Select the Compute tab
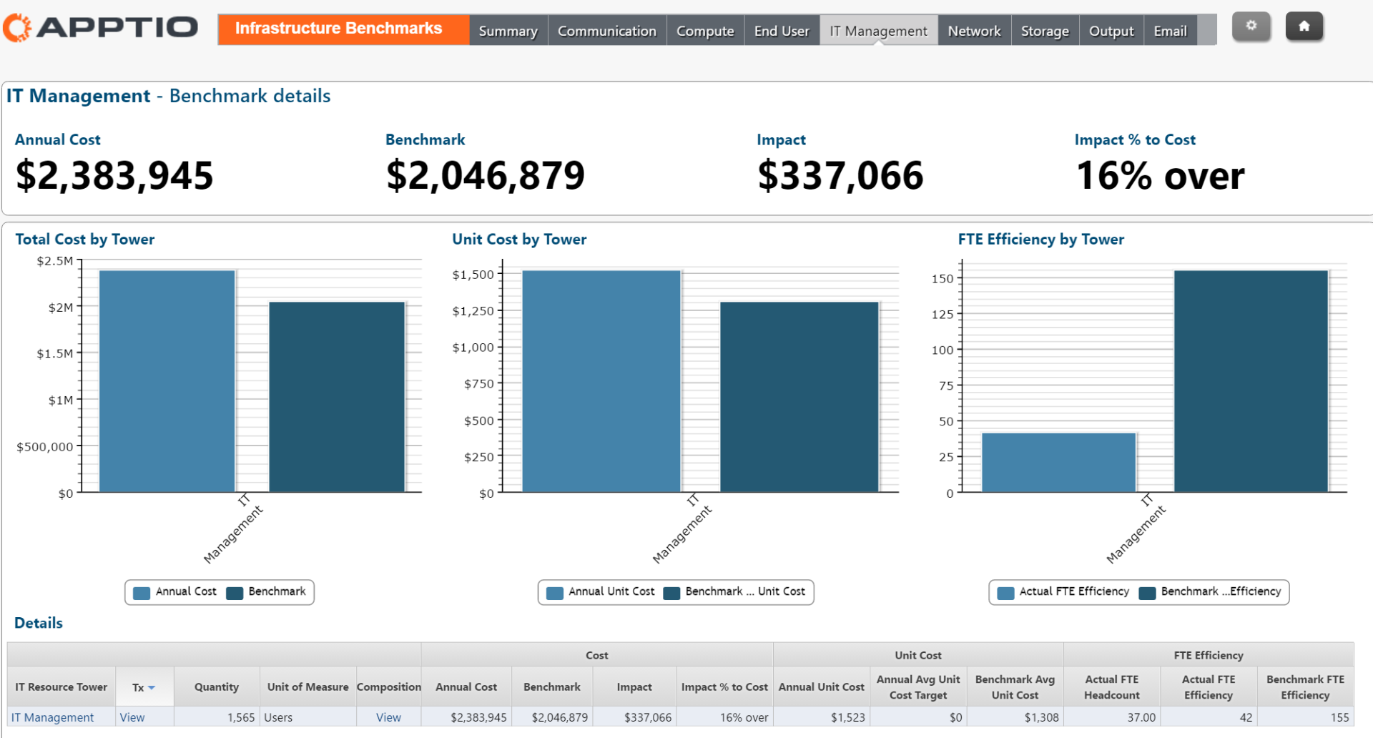 pos(705,31)
